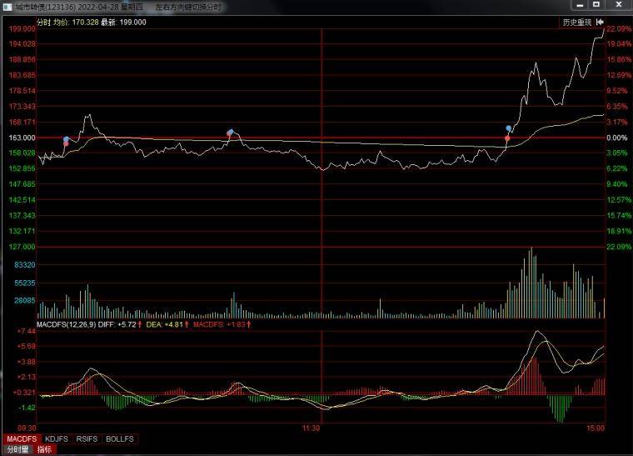Click the application icon in the title bar

[x=7, y=8]
